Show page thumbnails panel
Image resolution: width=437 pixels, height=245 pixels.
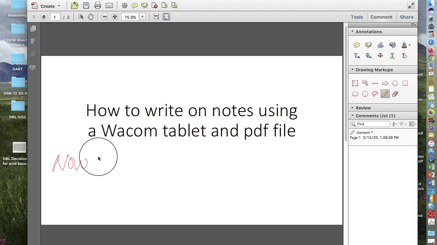[33, 29]
